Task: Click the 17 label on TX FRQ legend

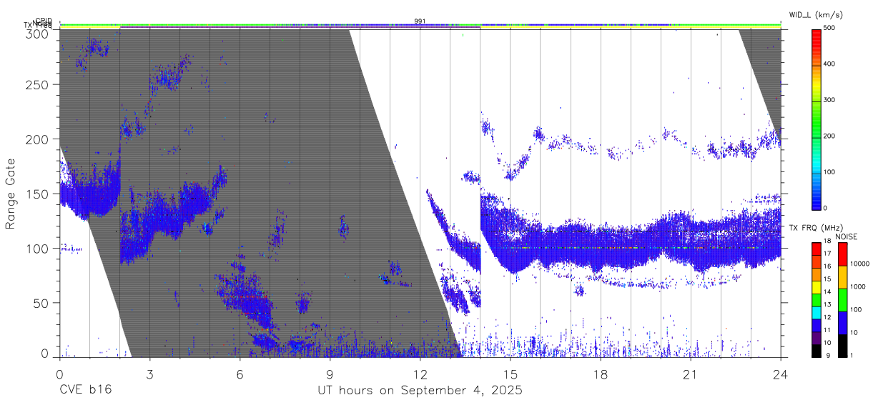Action: pos(827,254)
